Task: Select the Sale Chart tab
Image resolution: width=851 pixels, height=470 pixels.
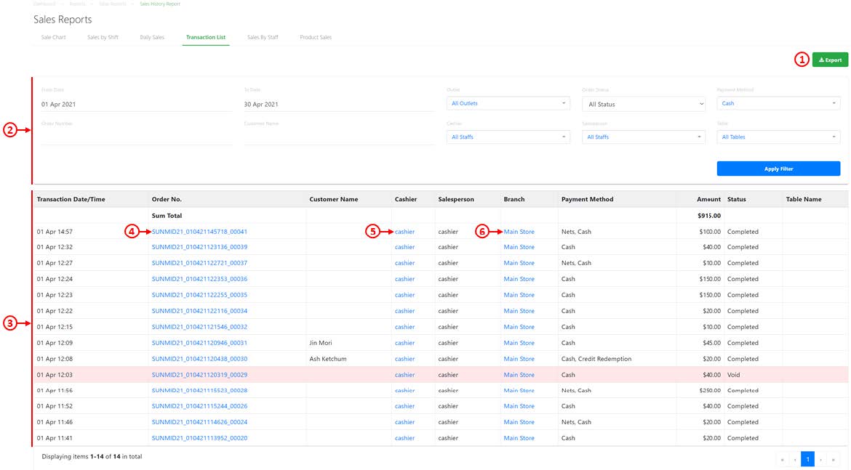Action: click(52, 37)
